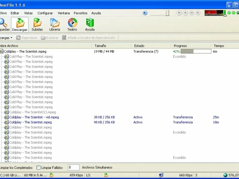The height and width of the screenshot is (179, 239).
Task: Toggle the Limpiar Fallidos checkbox
Action: (x=39, y=168)
